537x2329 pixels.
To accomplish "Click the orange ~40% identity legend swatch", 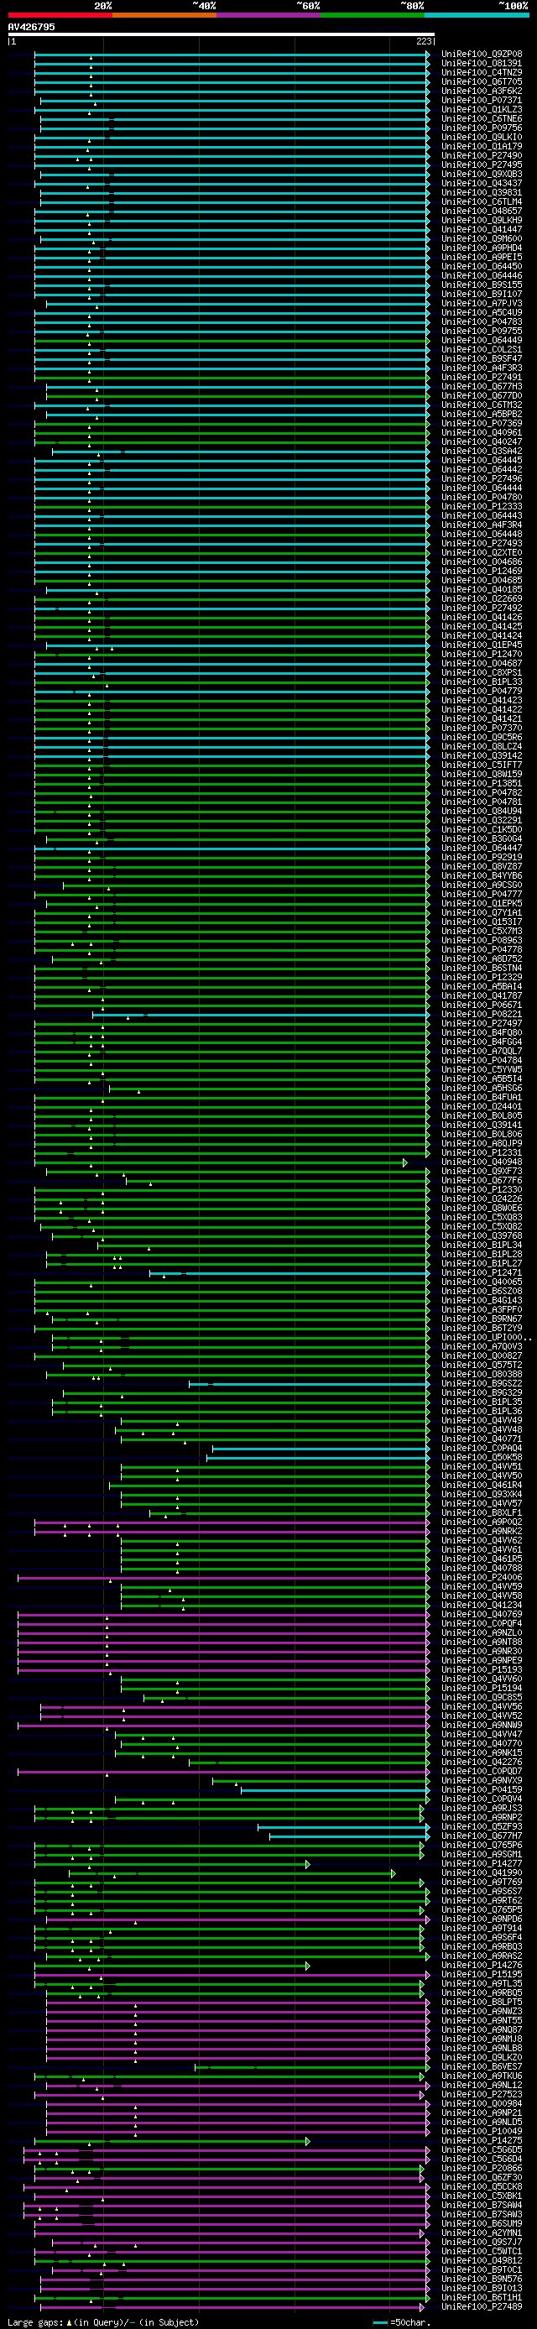I will tap(164, 14).
